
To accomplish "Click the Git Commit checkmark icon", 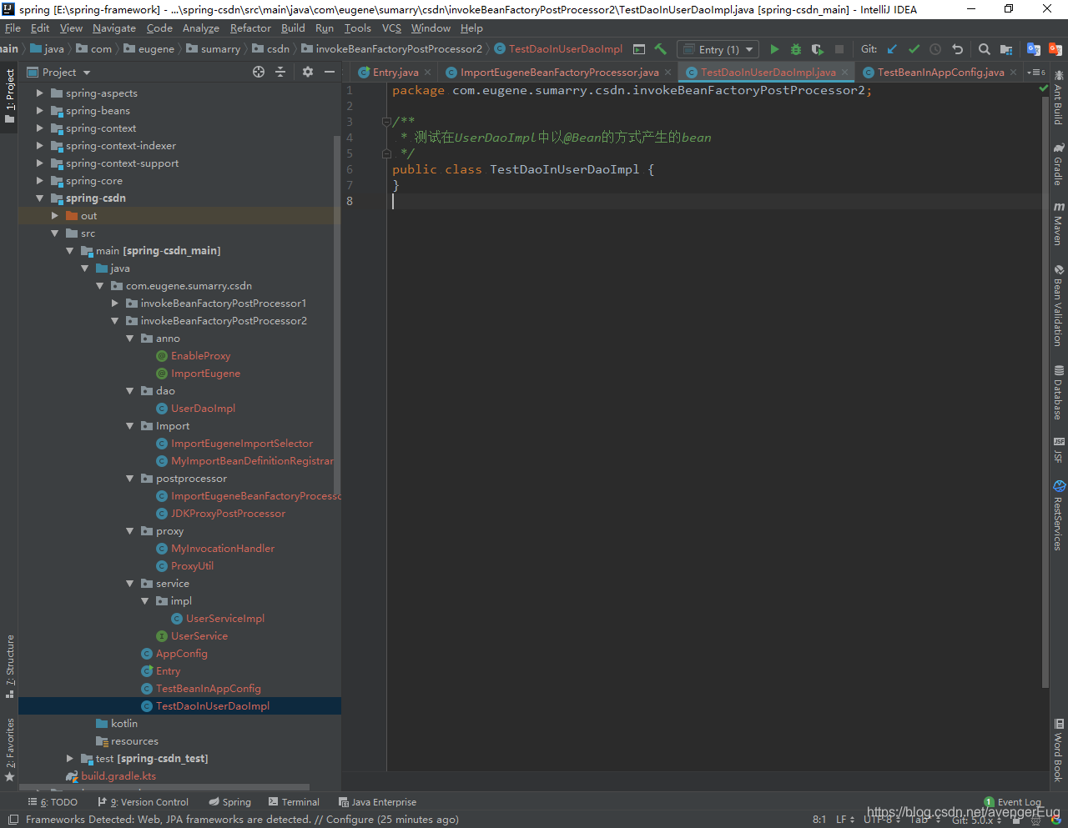I will pyautogui.click(x=914, y=49).
